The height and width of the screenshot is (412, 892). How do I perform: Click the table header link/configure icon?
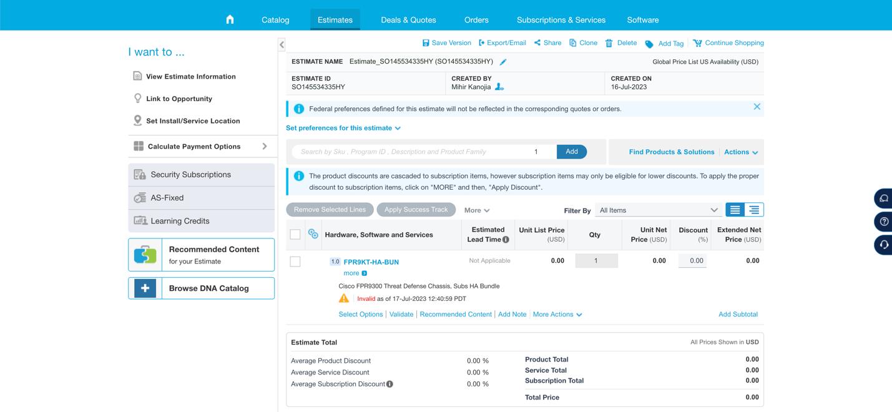(313, 233)
